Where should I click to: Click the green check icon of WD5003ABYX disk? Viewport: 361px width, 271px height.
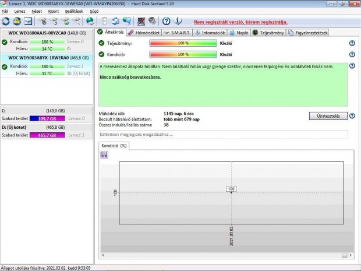click(x=5, y=67)
